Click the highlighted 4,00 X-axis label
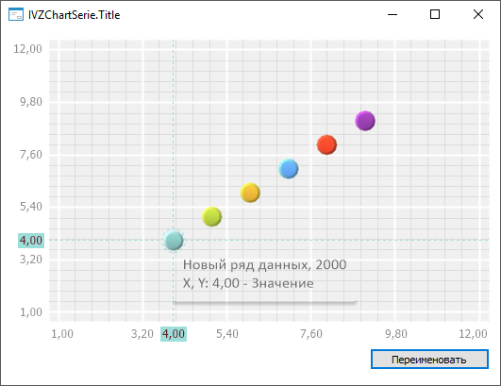Viewport: 501px width, 386px height. click(174, 334)
